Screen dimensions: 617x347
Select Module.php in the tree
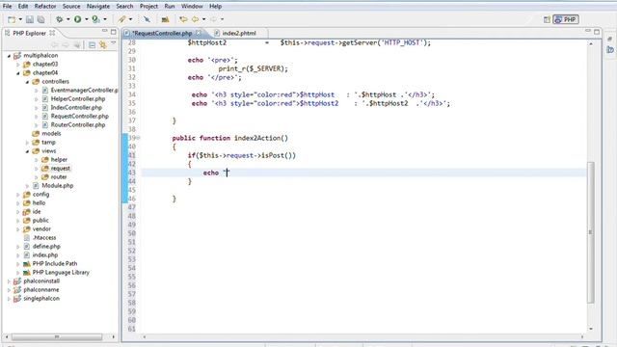tap(58, 186)
